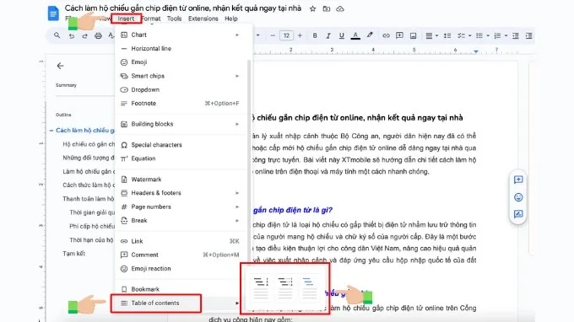
Task: Insert a Horizontal line
Action: [181, 48]
